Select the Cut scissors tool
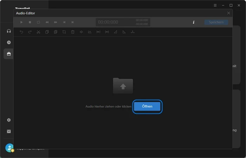 [38, 32]
